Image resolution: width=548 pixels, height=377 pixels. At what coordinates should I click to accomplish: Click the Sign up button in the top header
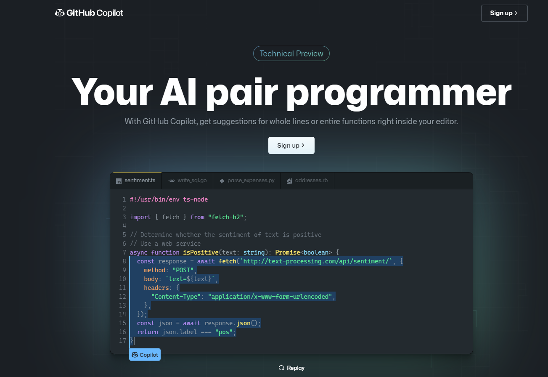point(504,13)
